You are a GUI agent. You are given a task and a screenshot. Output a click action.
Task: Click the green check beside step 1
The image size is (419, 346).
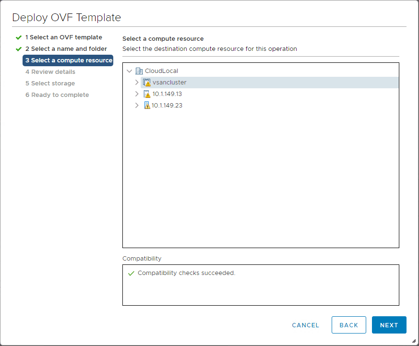pyautogui.click(x=18, y=37)
